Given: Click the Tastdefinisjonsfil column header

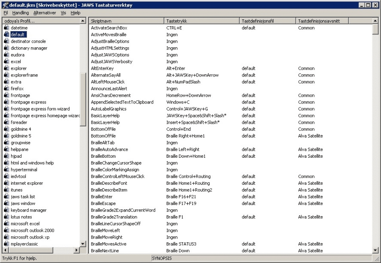Looking at the screenshot, I should tap(267, 21).
